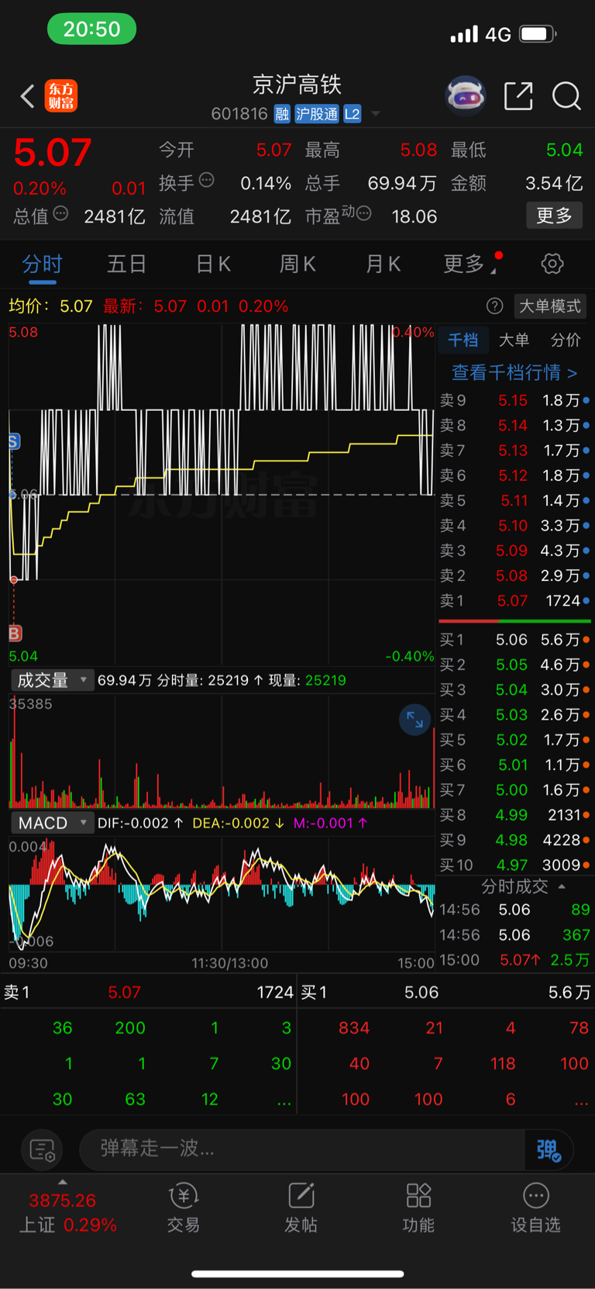Screen dimensions: 595x1289
Task: Open 交易 trading in bottom bar
Action: (184, 1208)
